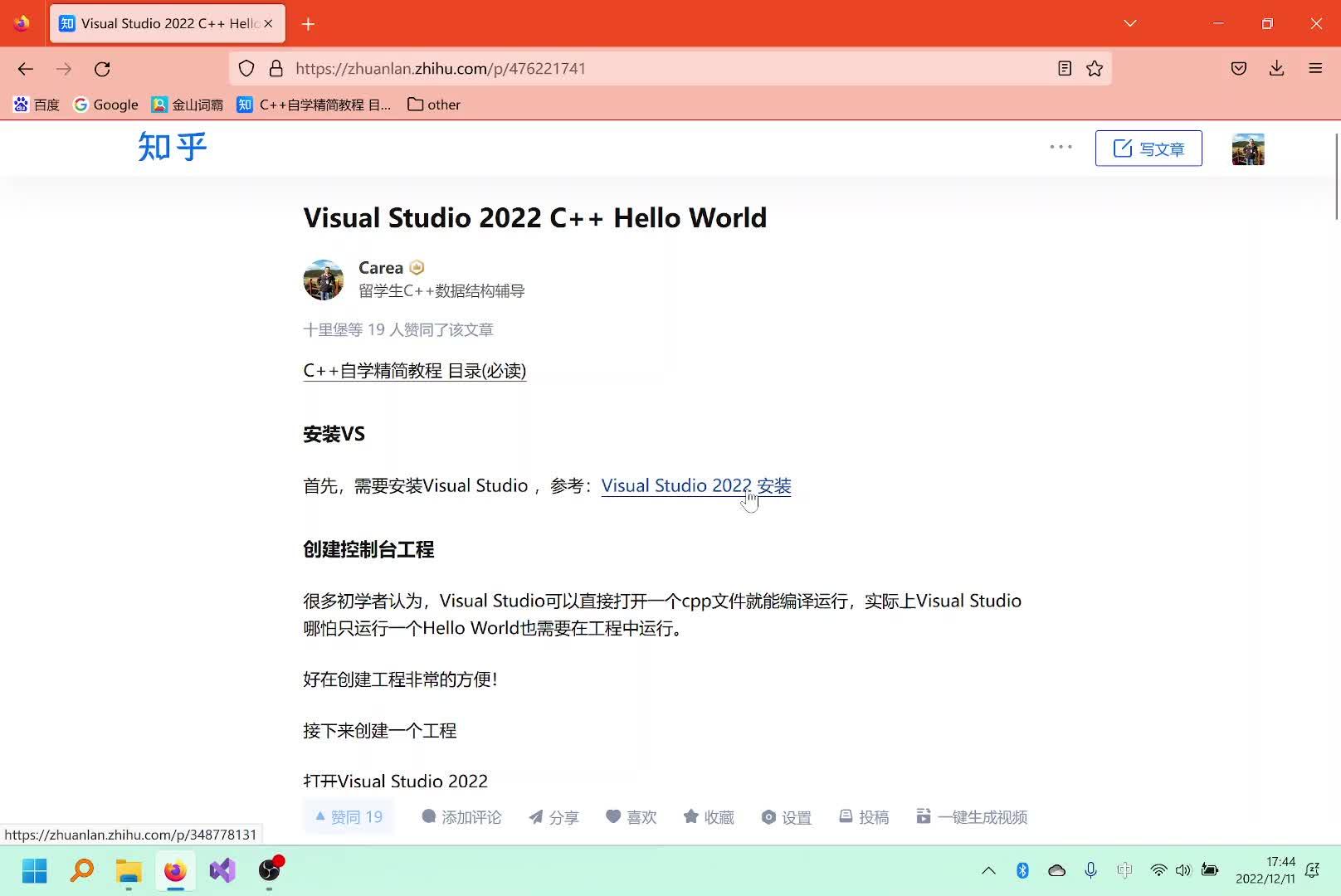
Task: Toggle reader view in address bar
Action: click(1064, 68)
